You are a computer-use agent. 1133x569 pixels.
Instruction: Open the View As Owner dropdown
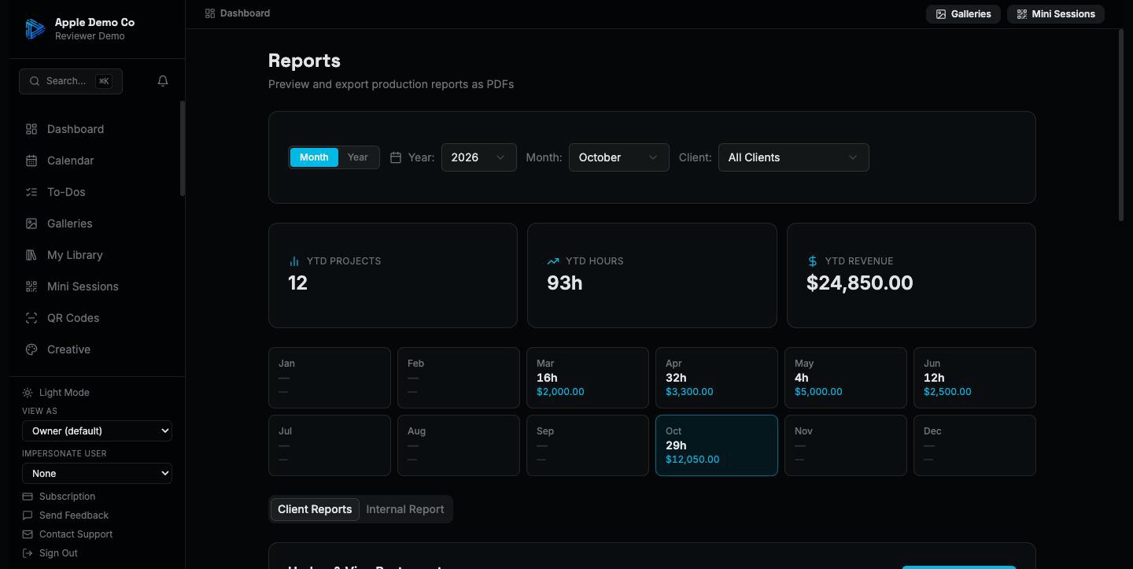coord(97,431)
